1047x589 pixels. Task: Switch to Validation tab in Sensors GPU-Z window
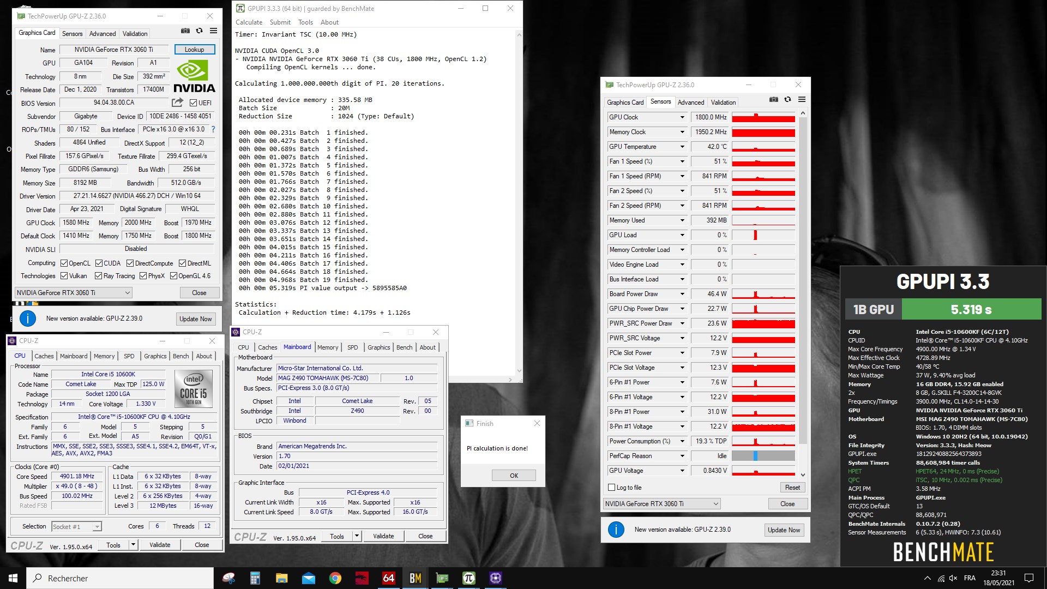tap(723, 103)
